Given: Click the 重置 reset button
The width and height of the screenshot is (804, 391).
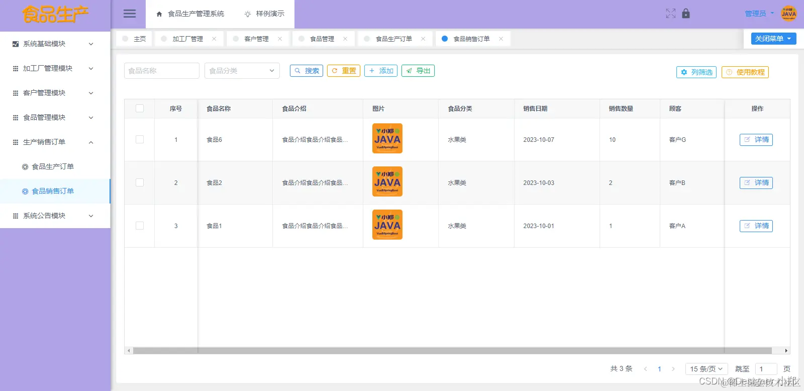Looking at the screenshot, I should point(344,71).
